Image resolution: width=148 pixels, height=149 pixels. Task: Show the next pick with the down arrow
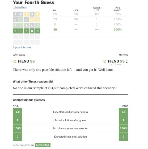point(127,63)
